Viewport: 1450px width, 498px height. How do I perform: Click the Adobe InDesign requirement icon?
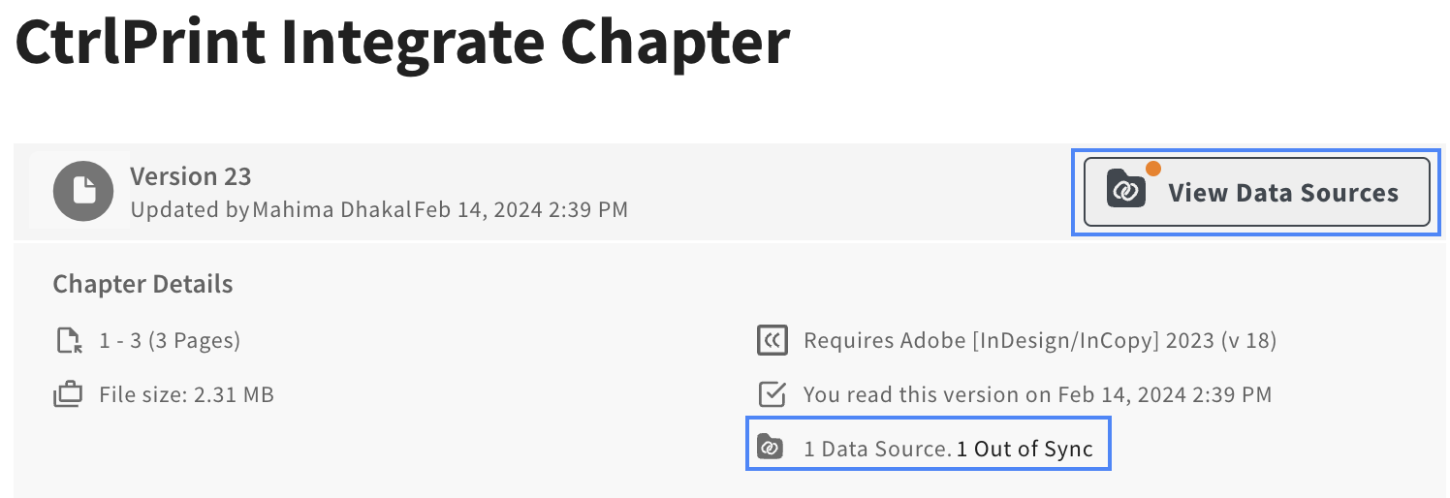[772, 340]
